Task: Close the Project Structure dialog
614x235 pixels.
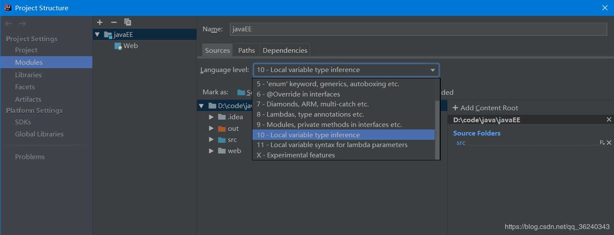Action: (x=605, y=8)
